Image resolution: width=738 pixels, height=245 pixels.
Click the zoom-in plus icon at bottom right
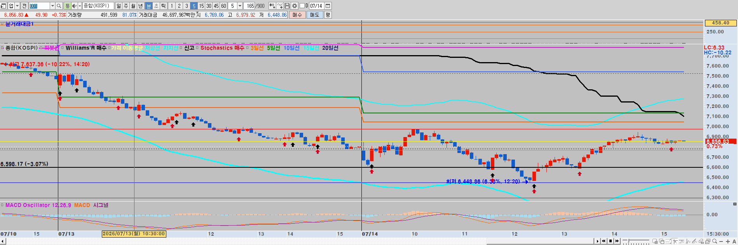[x=728, y=242]
